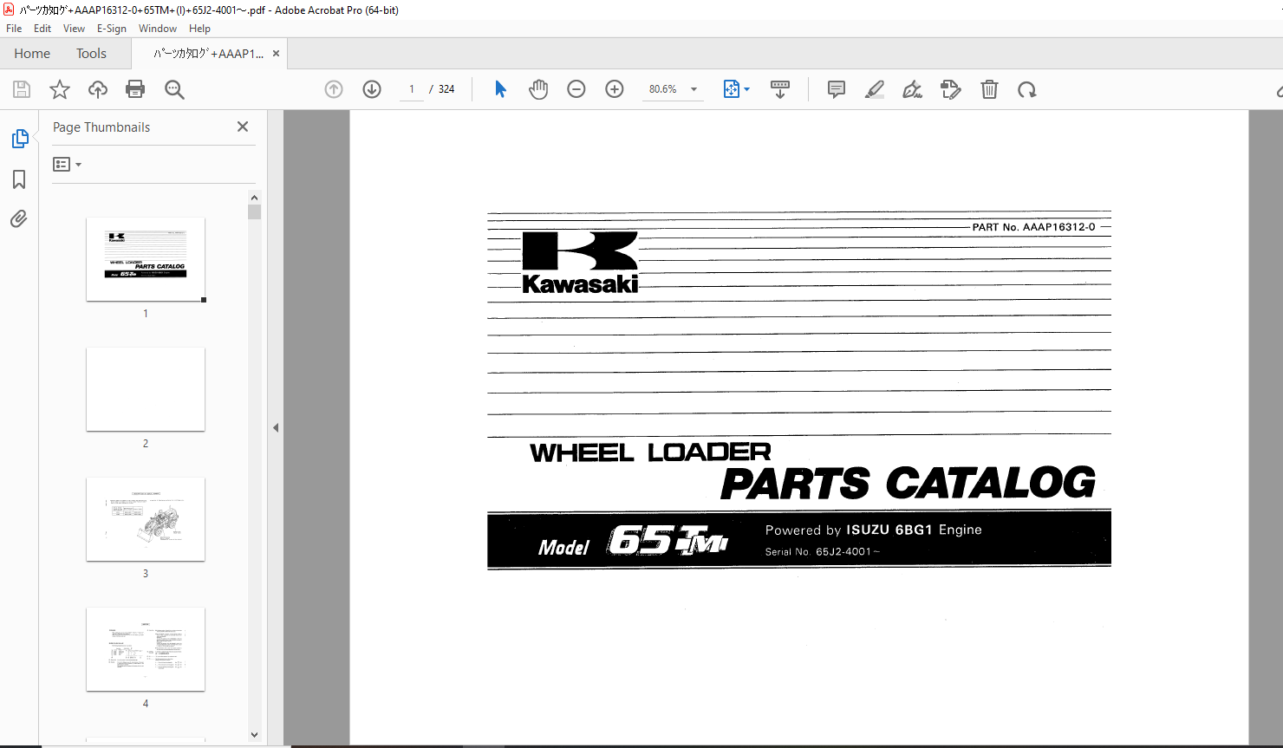This screenshot has width=1283, height=748.
Task: Activate the selection arrow tool
Action: (x=500, y=89)
